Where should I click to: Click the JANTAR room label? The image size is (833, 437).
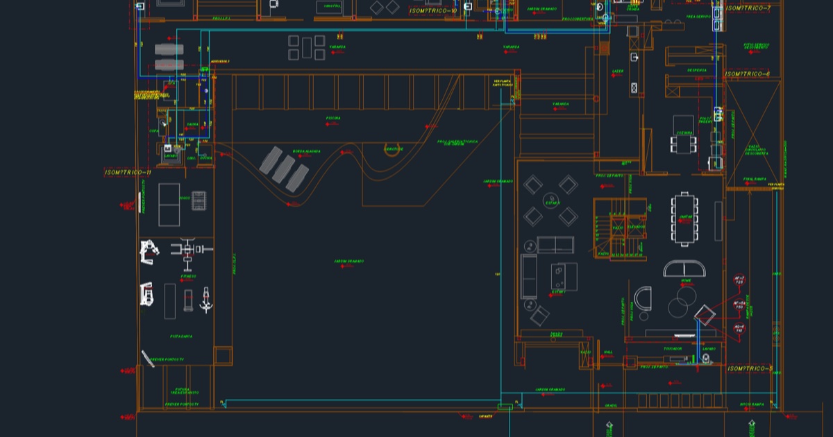(x=685, y=216)
